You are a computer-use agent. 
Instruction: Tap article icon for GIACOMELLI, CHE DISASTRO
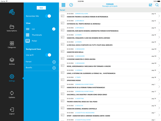62,94
